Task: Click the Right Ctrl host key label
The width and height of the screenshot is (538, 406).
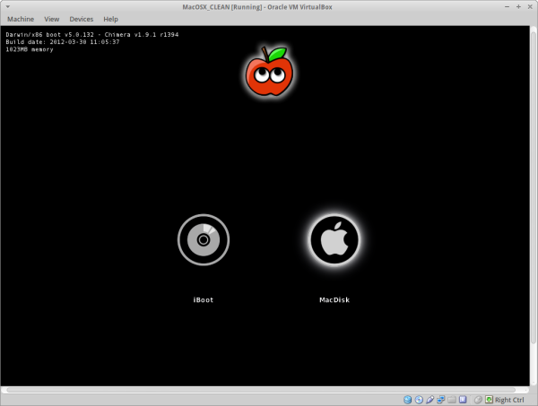Action: [509, 400]
